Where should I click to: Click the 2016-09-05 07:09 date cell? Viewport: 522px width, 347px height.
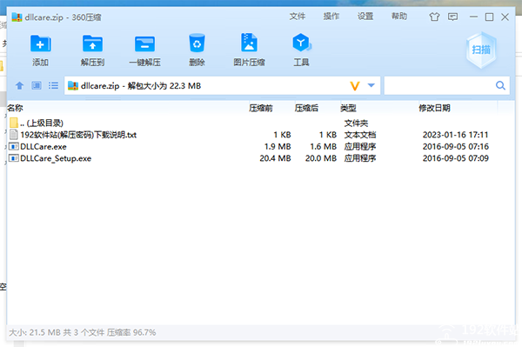tap(455, 158)
